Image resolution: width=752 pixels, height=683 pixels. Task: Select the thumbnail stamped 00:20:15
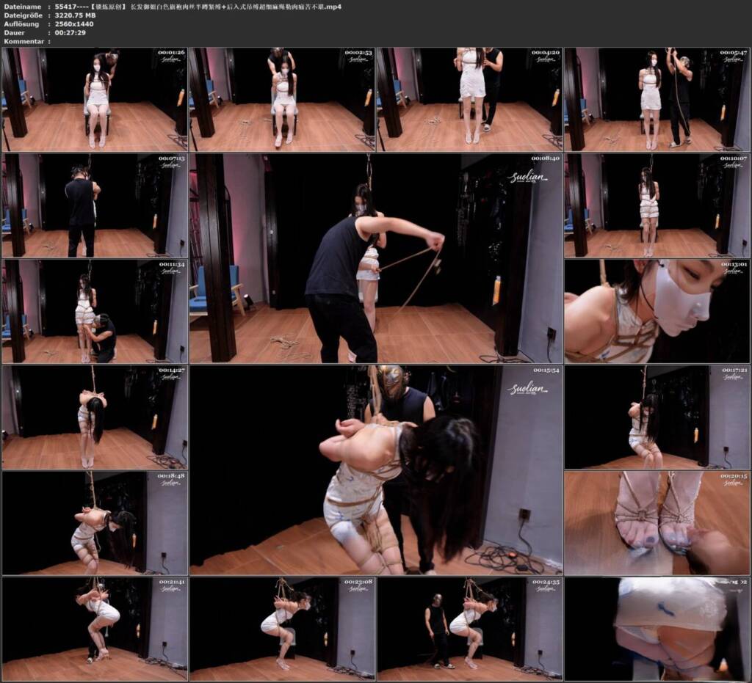click(657, 523)
